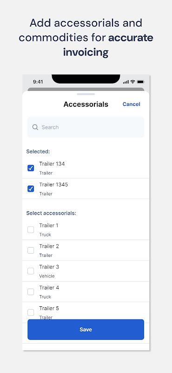This screenshot has width=172, height=373.
Task: Tap the Wi-Fi status icon
Action: 132,82
